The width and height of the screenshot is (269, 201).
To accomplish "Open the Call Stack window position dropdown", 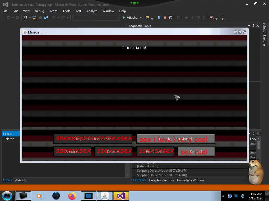I will pyautogui.click(x=250, y=133).
